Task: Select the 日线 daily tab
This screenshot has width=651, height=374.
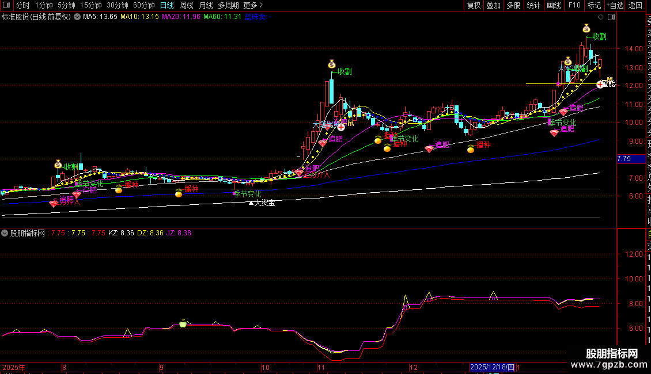Action: coord(167,5)
